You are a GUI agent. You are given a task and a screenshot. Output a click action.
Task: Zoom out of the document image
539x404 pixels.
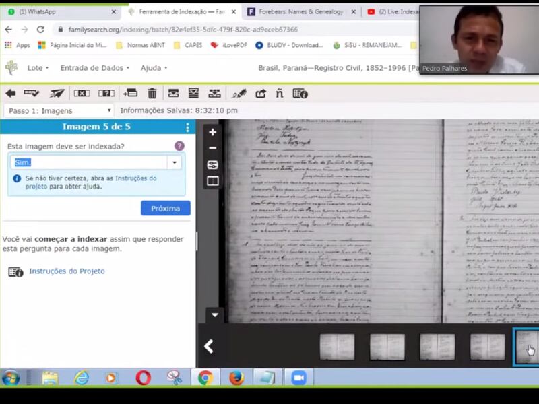coord(213,148)
